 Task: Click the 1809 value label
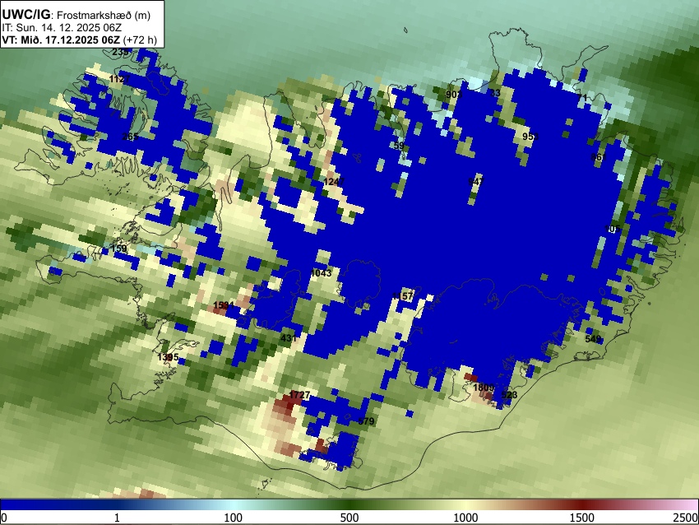coord(484,388)
